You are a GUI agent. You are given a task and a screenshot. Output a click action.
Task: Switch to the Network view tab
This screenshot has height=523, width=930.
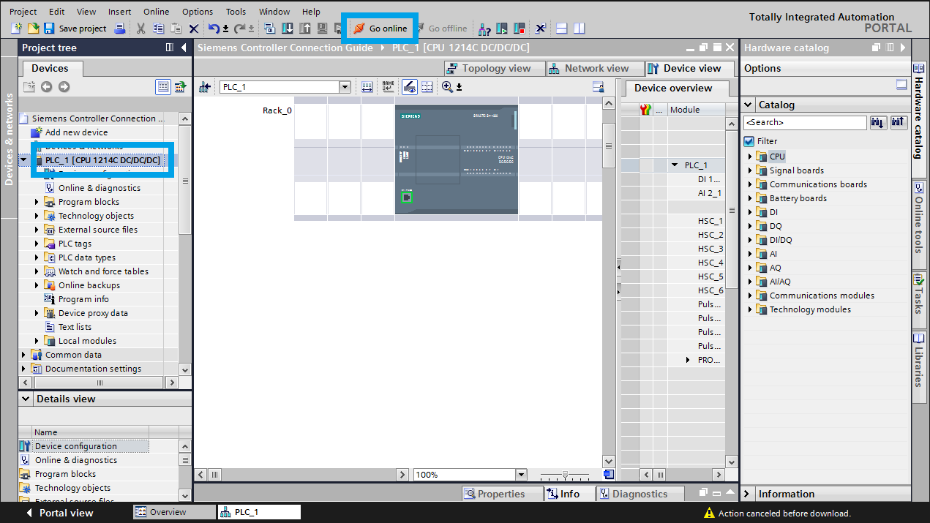pyautogui.click(x=596, y=68)
